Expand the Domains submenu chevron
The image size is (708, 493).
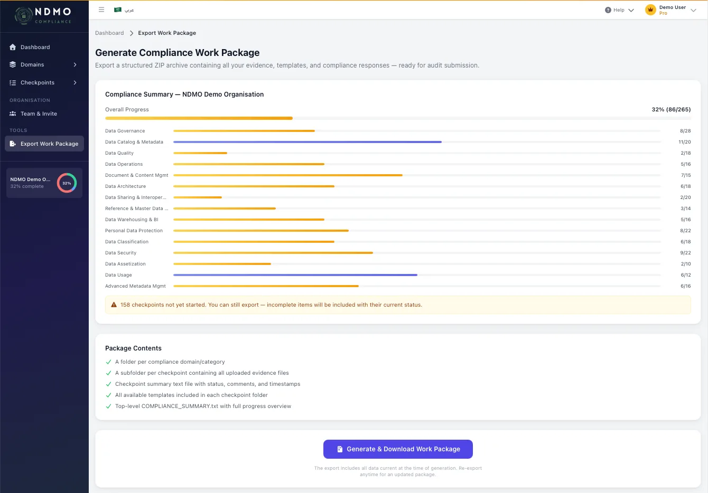75,64
